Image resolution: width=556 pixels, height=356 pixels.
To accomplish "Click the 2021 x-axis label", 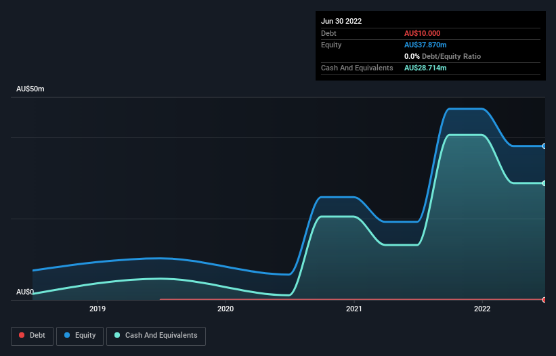I will point(354,309).
